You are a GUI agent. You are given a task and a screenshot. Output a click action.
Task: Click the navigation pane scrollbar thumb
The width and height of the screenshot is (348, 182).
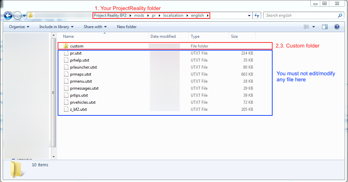pos(54,93)
